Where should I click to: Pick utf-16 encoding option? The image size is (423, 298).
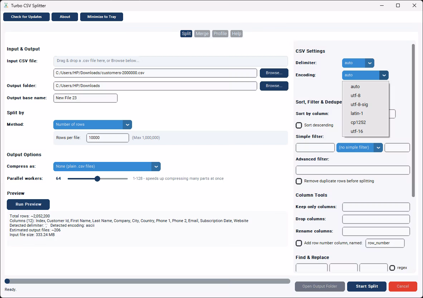pyautogui.click(x=365, y=131)
